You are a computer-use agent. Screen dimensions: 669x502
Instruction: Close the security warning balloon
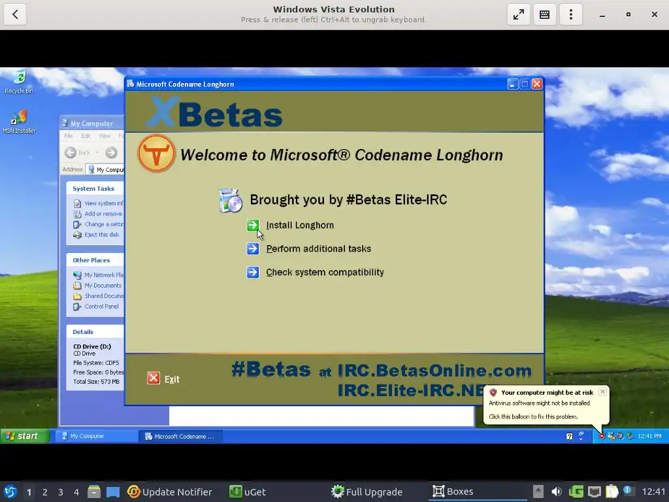pos(602,392)
